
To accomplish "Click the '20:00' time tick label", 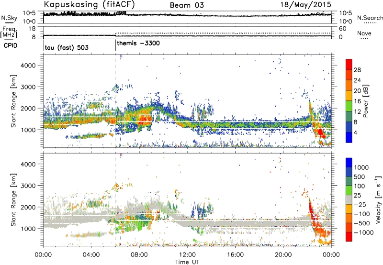I will click(x=283, y=255).
